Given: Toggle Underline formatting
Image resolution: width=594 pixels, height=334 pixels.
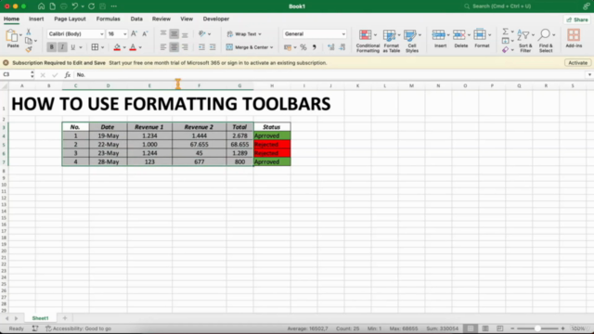Looking at the screenshot, I should (72, 47).
